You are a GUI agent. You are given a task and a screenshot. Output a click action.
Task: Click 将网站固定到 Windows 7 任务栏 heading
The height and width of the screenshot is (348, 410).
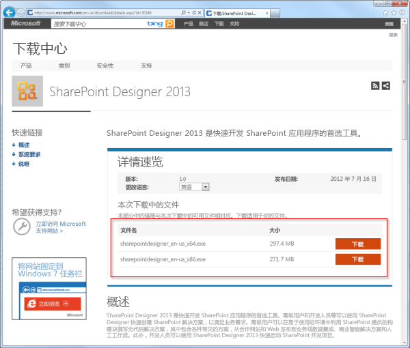[50, 270]
